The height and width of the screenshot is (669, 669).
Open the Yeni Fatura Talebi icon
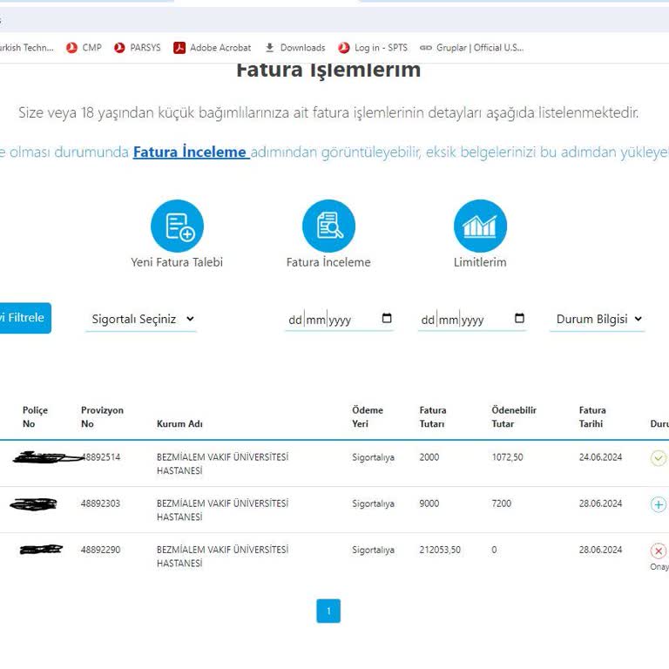click(177, 226)
